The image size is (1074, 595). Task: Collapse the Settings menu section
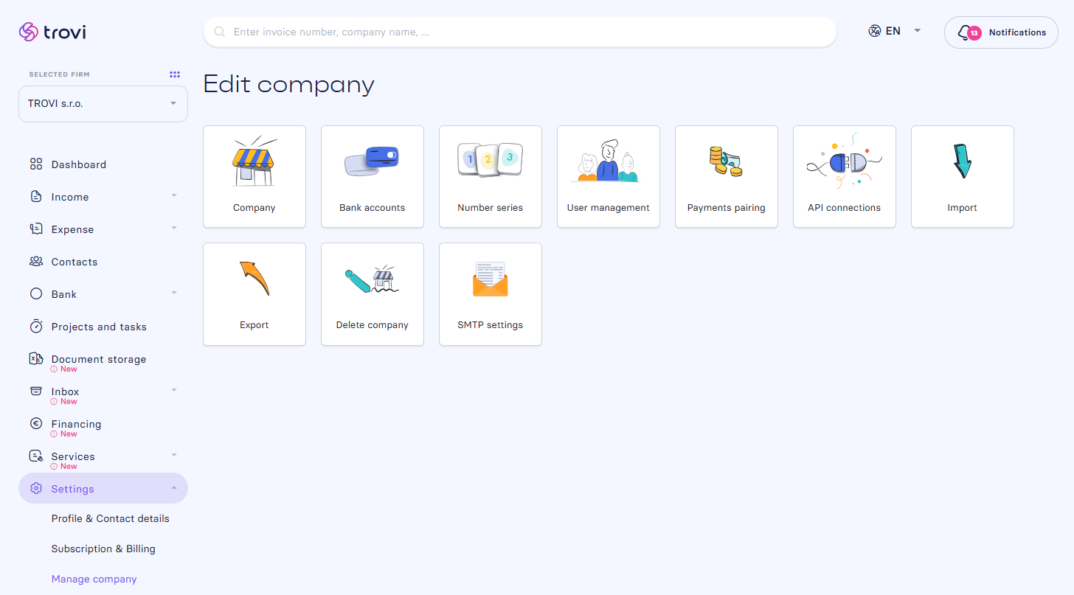pos(103,489)
